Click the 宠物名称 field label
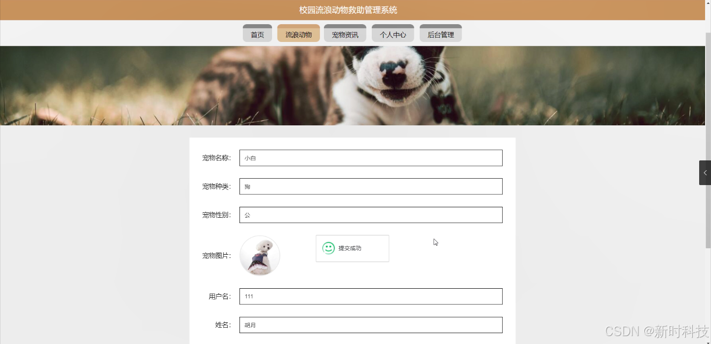Screen dimensions: 711x344 216,158
